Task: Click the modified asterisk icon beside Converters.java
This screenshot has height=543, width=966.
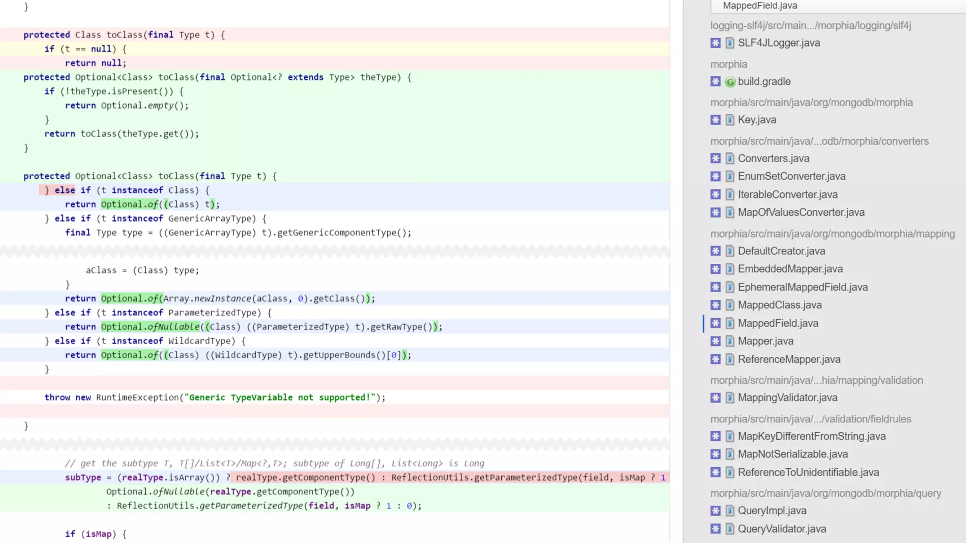Action: 715,158
